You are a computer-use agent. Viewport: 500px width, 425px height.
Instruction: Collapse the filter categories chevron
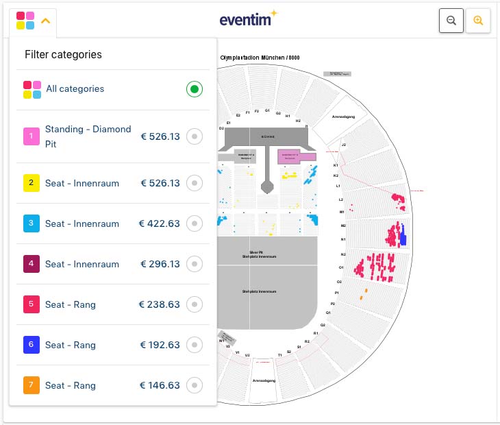pos(46,21)
